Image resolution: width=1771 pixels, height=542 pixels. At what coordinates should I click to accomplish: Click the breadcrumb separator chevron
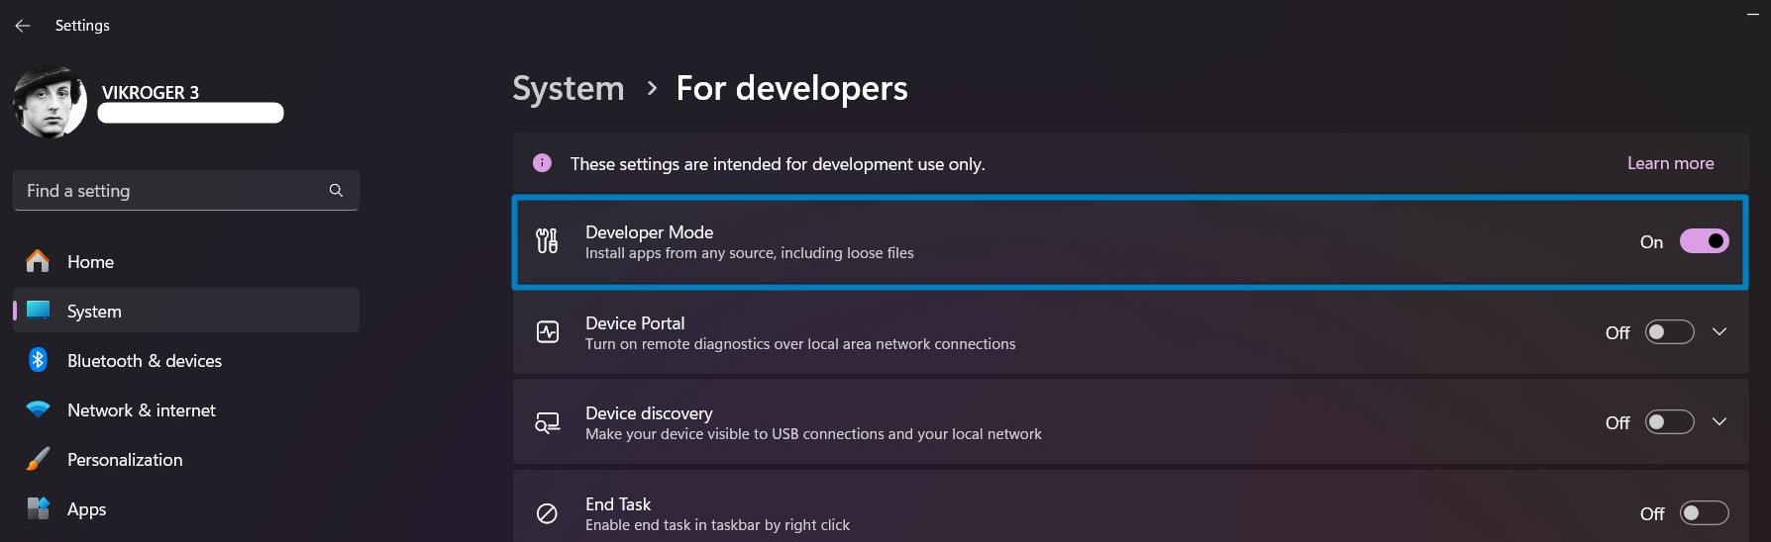(x=651, y=88)
